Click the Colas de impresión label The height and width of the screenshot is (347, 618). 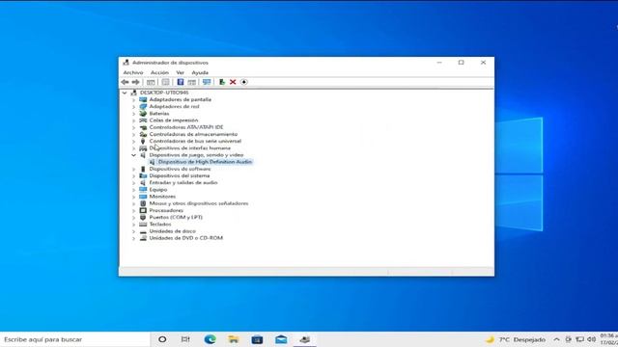pos(174,120)
